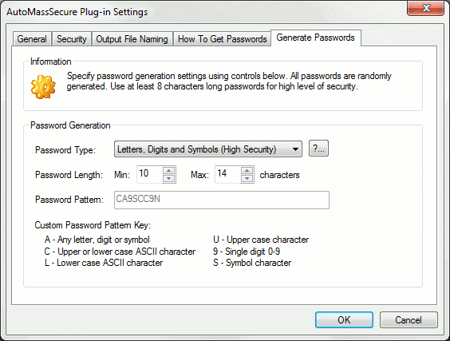The image size is (450, 341).
Task: Click 'C - Upper or lower case ASCII character'
Action: (120, 252)
